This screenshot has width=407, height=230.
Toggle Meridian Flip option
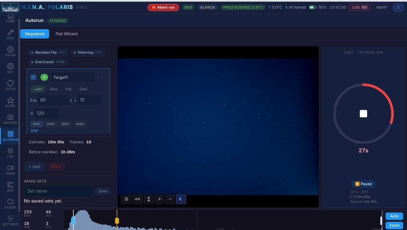pyautogui.click(x=48, y=52)
